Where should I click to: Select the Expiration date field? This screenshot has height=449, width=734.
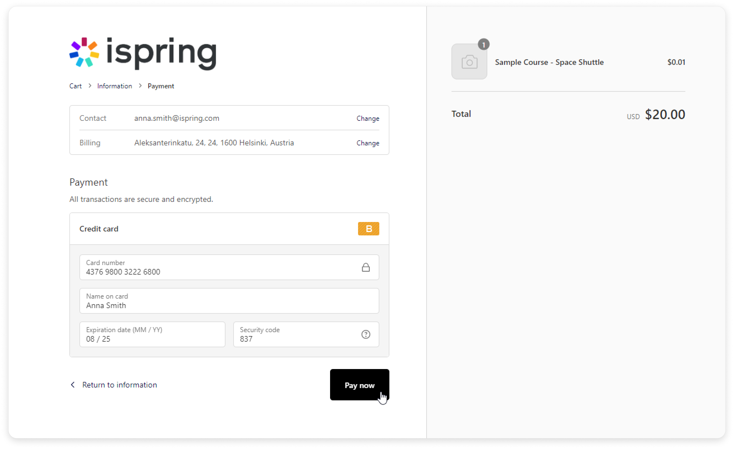coord(152,334)
